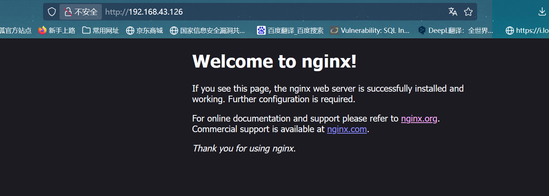Follow the nginx.org link
549x196 pixels.
419,119
